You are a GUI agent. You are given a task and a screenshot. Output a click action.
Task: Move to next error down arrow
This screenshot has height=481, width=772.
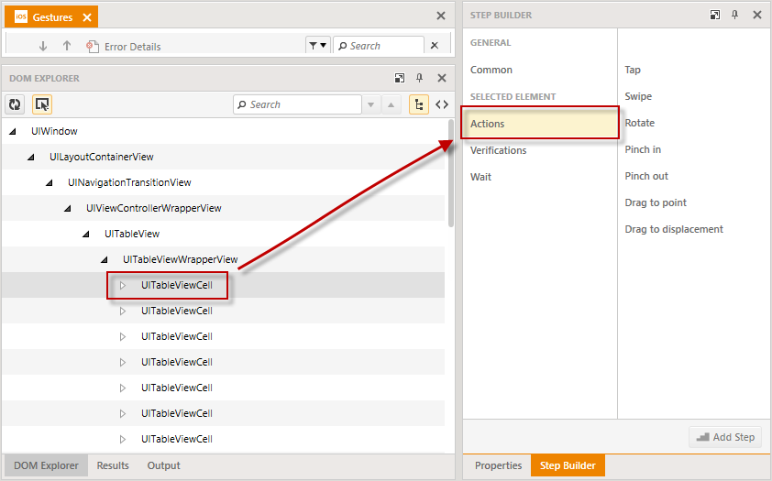pos(43,46)
